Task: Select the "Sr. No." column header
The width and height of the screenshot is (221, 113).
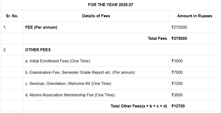Action: point(12,16)
